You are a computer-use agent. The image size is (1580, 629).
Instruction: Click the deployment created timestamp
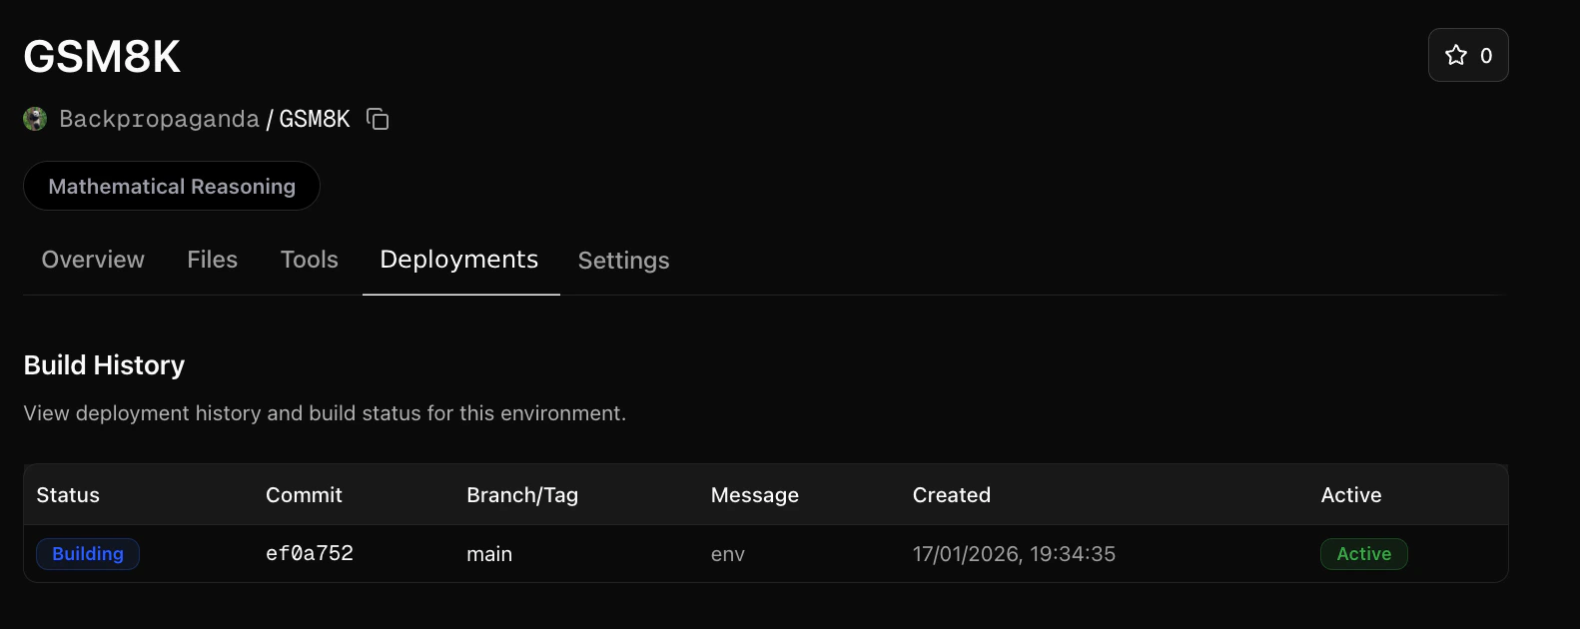[1015, 553]
